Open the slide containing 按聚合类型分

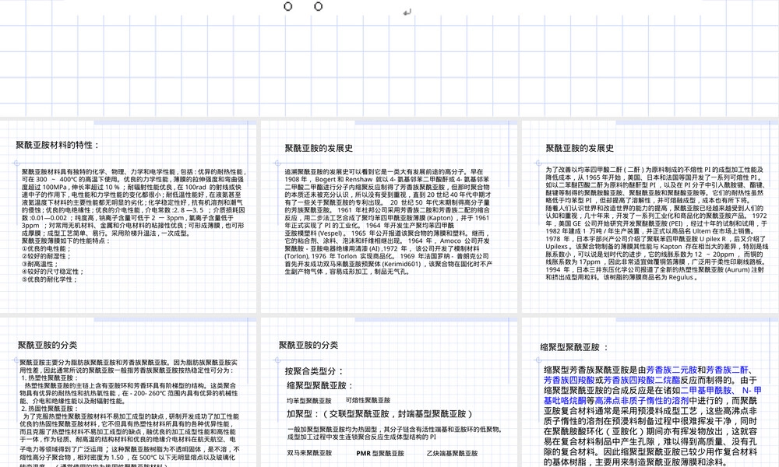tap(389, 392)
